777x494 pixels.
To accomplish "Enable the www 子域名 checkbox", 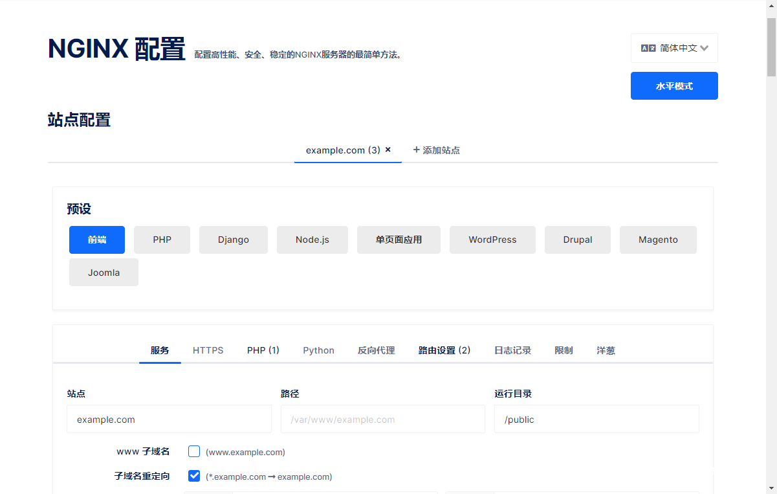I will click(194, 451).
